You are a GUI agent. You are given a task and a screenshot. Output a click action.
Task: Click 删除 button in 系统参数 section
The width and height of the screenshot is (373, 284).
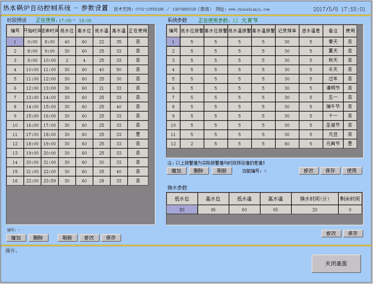pos(199,171)
